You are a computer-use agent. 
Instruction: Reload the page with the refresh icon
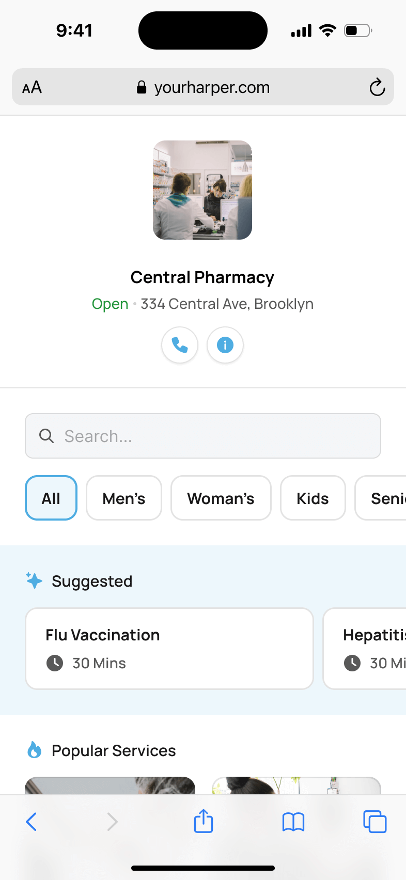coord(377,87)
